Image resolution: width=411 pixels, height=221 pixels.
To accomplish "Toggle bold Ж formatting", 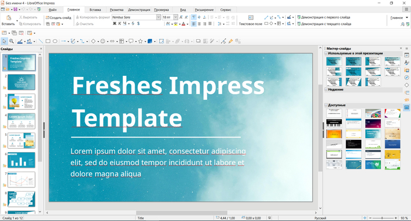I will pos(114,24).
